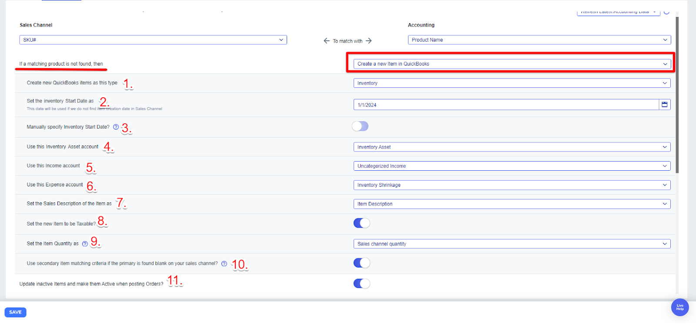Click the left arrow beside To match with

[327, 41]
